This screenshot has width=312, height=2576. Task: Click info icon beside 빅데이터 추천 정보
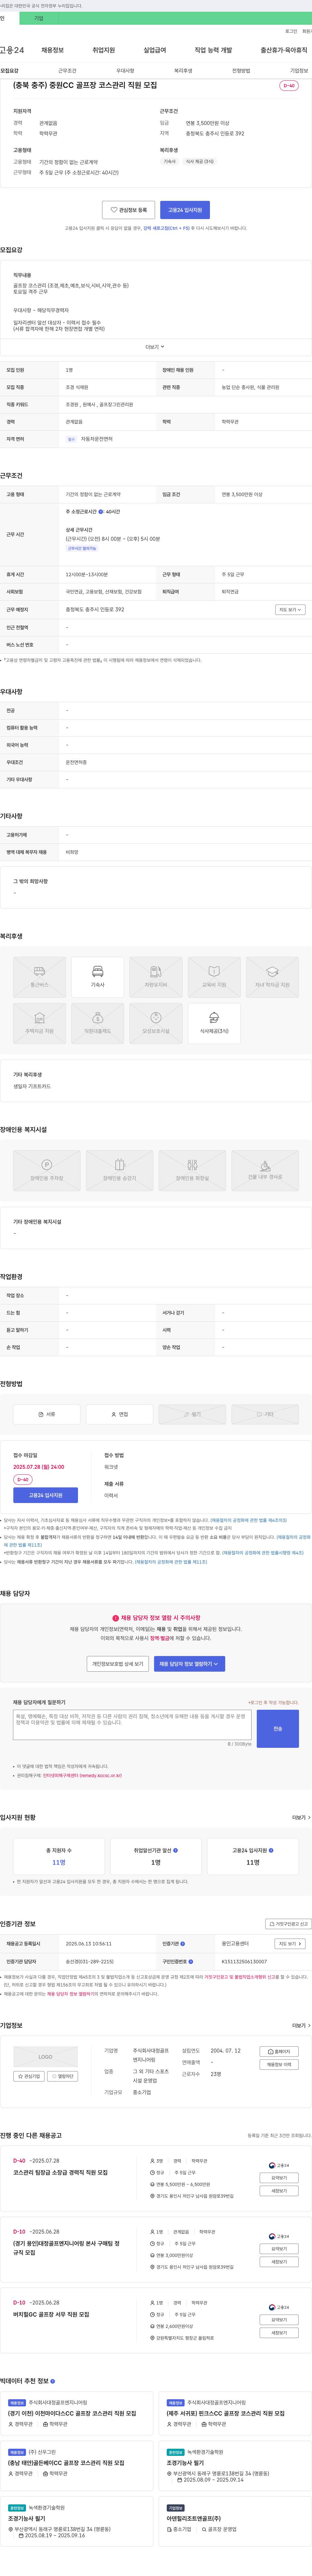coord(53,2381)
